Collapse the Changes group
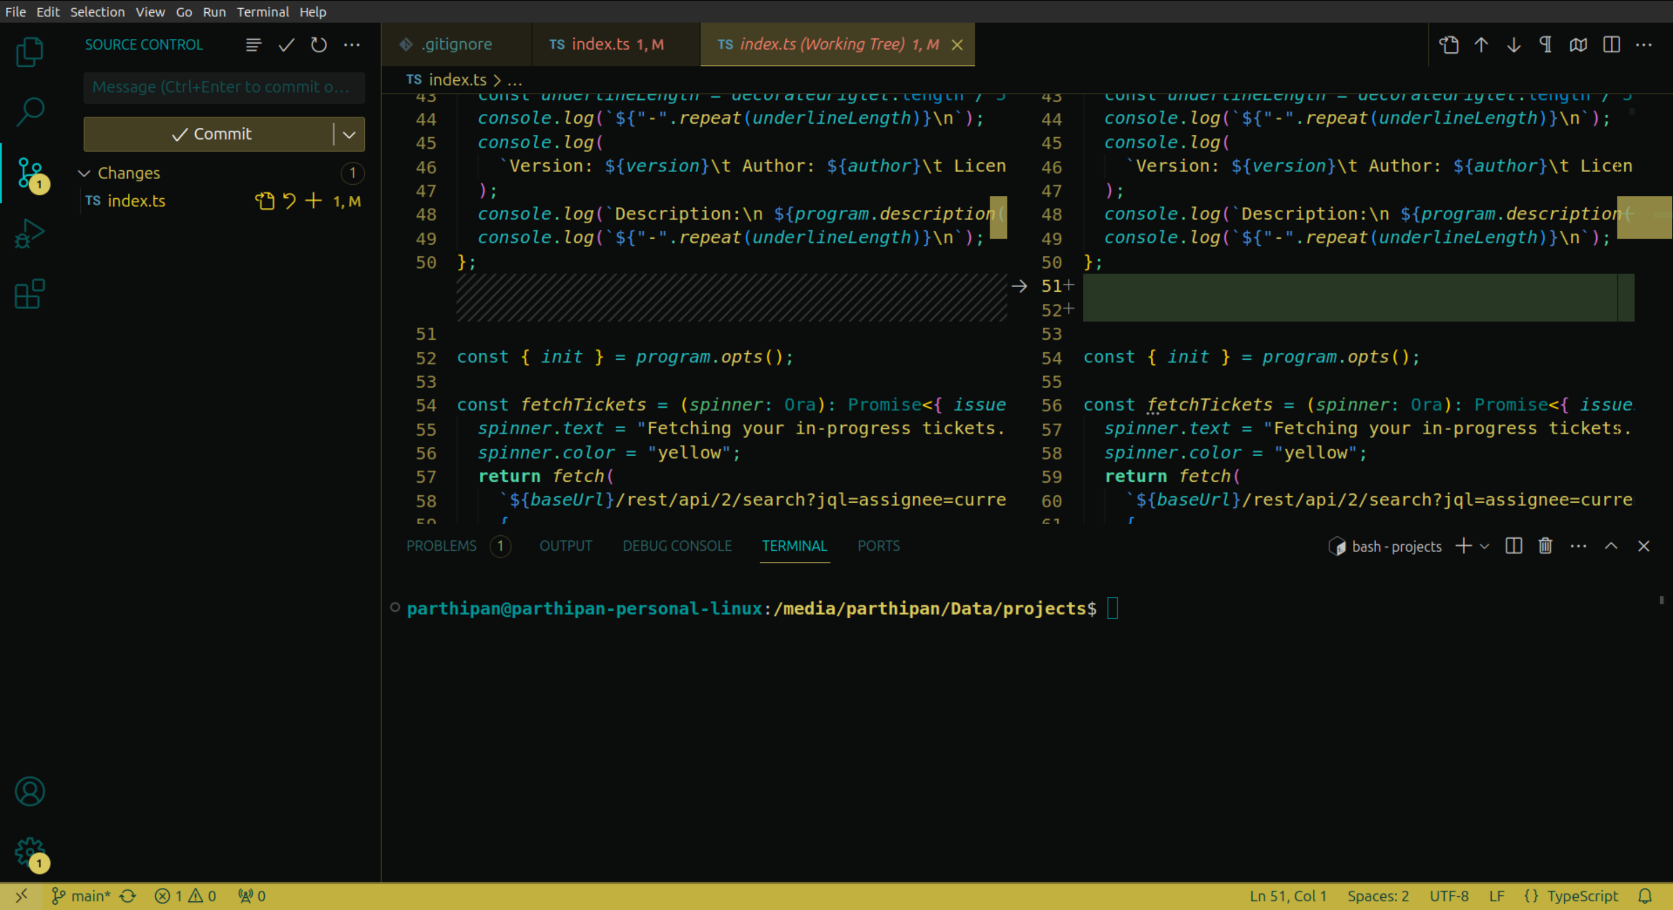Screen dimensions: 1673x910 click(x=84, y=173)
